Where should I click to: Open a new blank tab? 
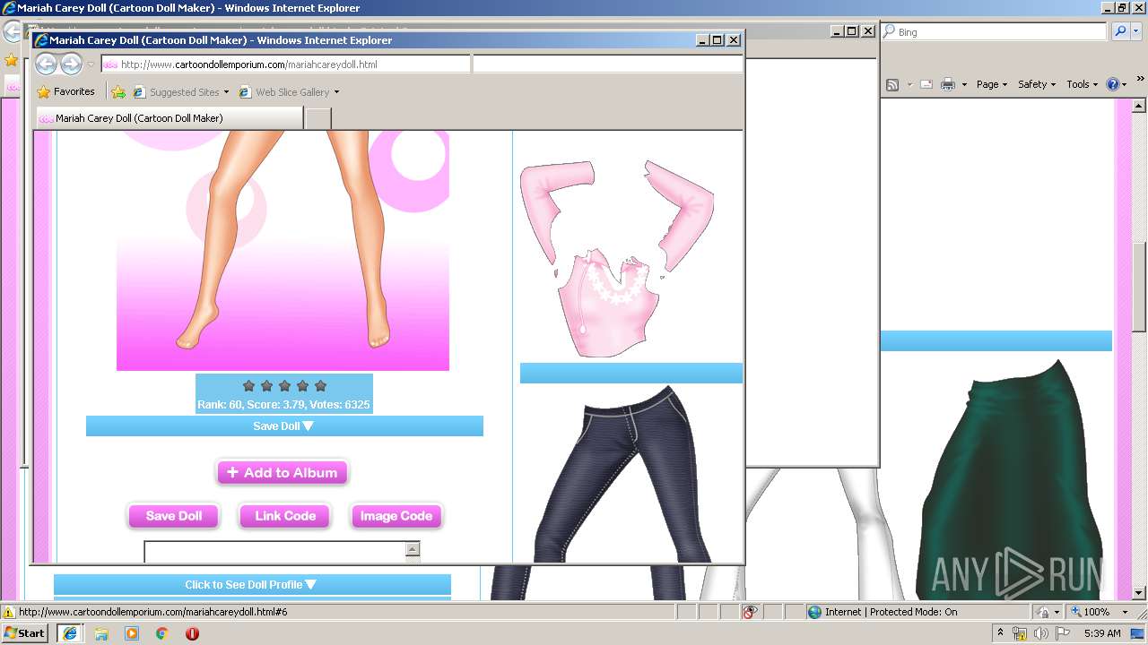318,118
